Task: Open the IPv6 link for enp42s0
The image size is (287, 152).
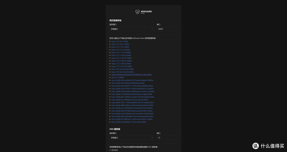Action: tap(130, 100)
